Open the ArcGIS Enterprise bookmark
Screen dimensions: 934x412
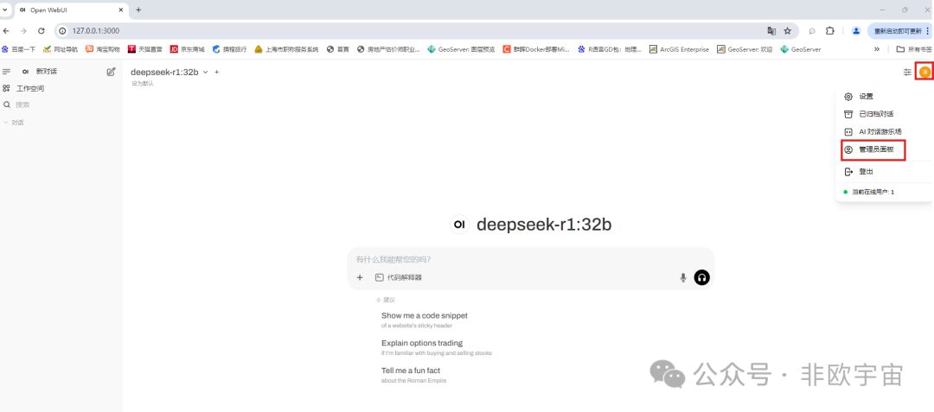(x=679, y=49)
